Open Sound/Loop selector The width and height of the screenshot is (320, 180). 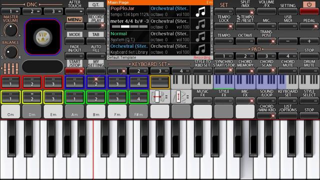pyautogui.click(x=266, y=100)
